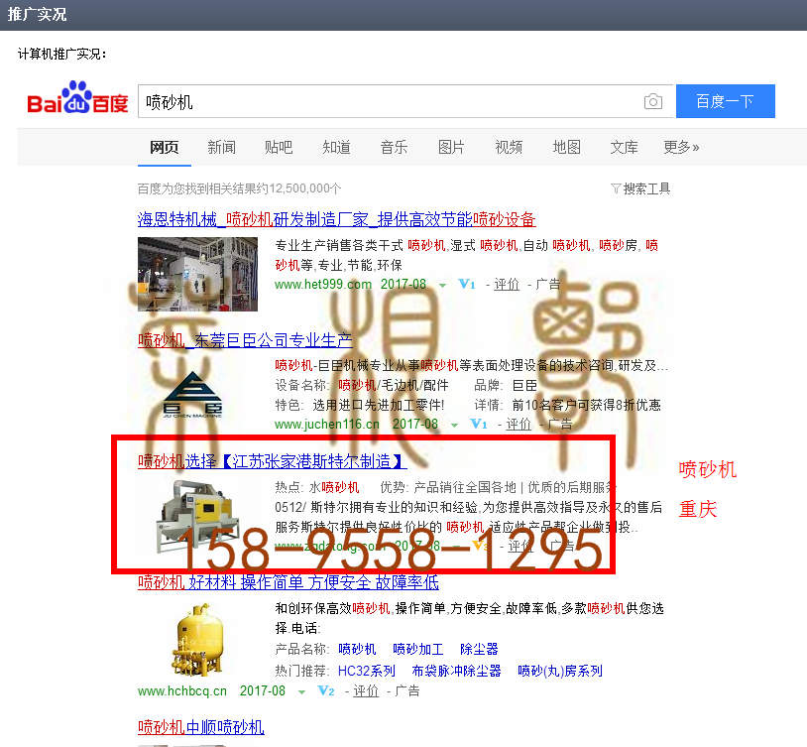Image resolution: width=807 pixels, height=747 pixels.
Task: Open the 文库 tab
Action: [x=625, y=148]
